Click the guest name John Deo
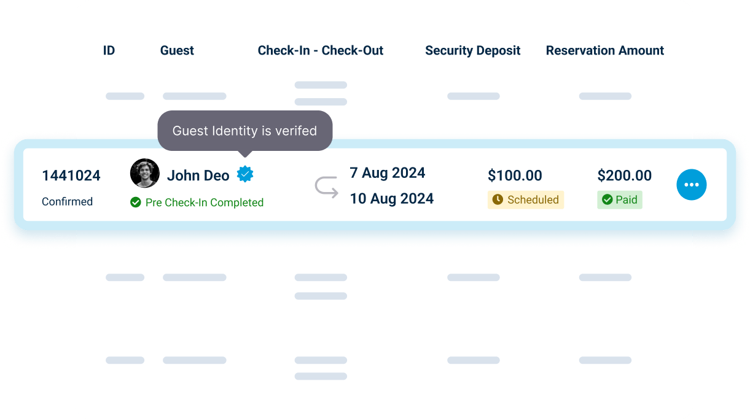750x419 pixels. (198, 175)
